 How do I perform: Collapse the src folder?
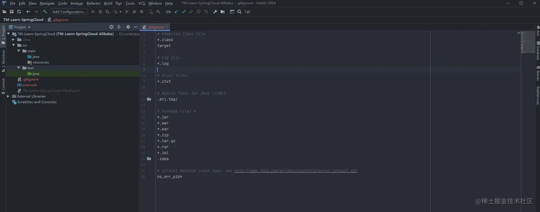pyautogui.click(x=14, y=45)
